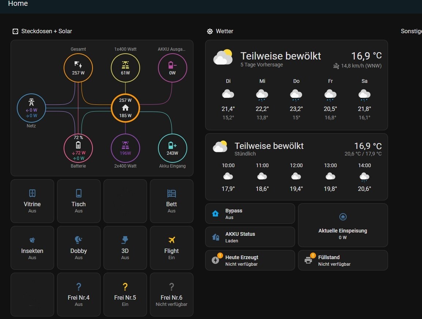The width and height of the screenshot is (422, 319).
Task: Click the home icon in energy flow center
Action: coord(125,108)
